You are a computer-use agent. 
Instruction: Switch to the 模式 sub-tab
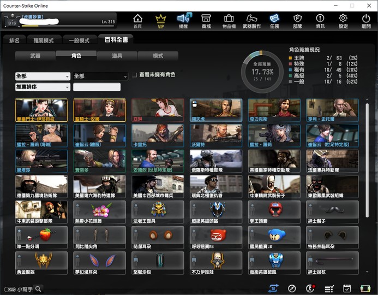(x=158, y=56)
